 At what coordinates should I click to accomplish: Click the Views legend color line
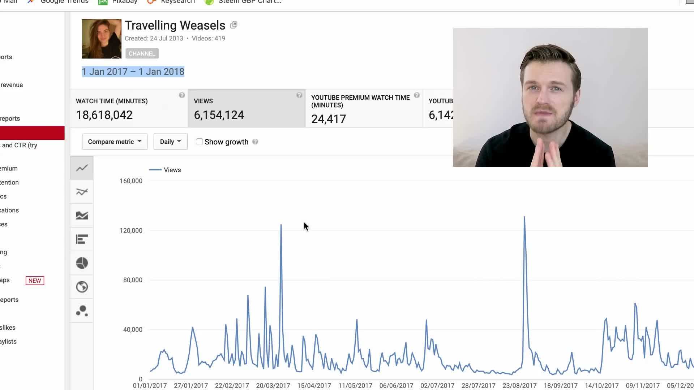click(x=155, y=170)
